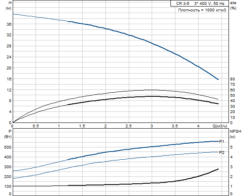Click the density text Плотность = 1000 кг/м3
242x196 pixels.
click(202, 10)
